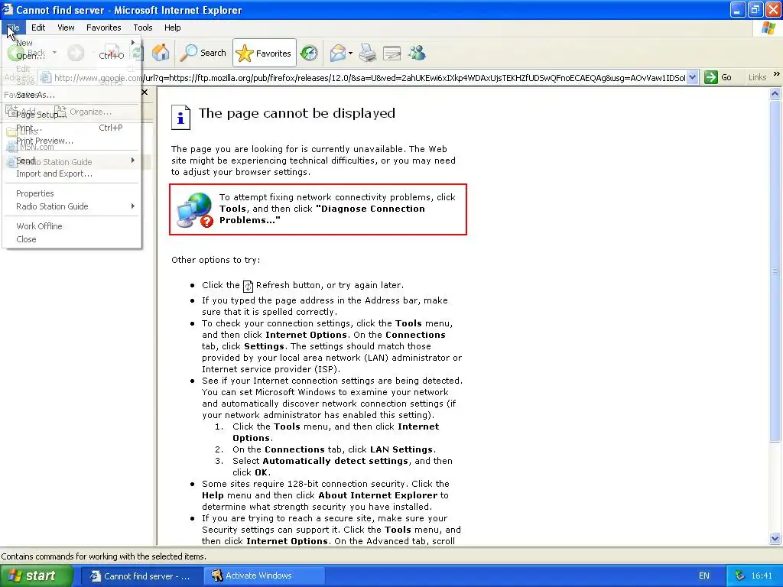The image size is (783, 587).
Task: Open the address bar dropdown arrow
Action: [692, 77]
